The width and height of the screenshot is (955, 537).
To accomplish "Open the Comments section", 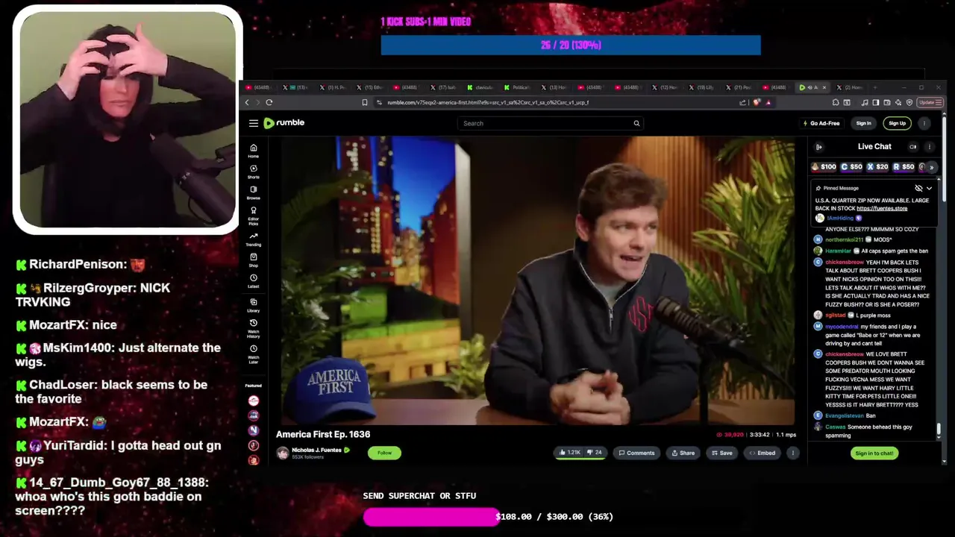I will (x=636, y=453).
